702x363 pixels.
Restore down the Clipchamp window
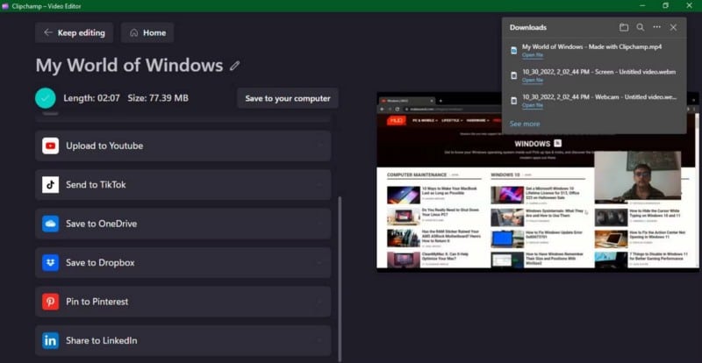click(666, 5)
